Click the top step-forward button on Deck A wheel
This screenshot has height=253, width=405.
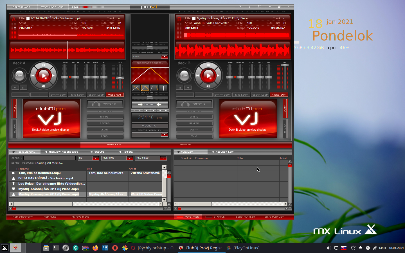(x=44, y=65)
